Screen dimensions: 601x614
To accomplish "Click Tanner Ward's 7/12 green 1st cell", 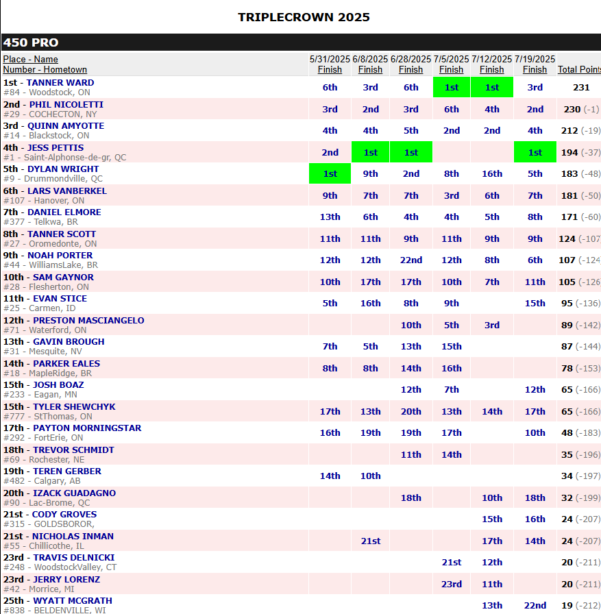I will point(491,88).
